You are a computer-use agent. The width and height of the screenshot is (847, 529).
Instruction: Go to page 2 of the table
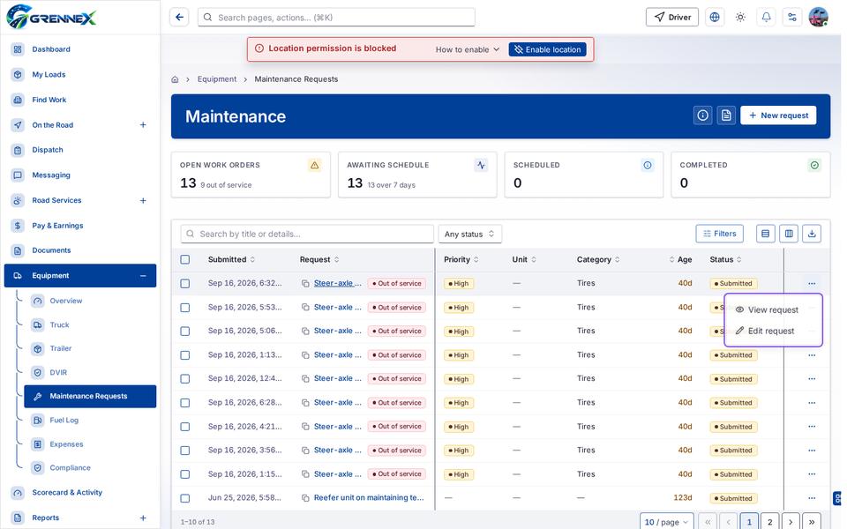pyautogui.click(x=769, y=522)
